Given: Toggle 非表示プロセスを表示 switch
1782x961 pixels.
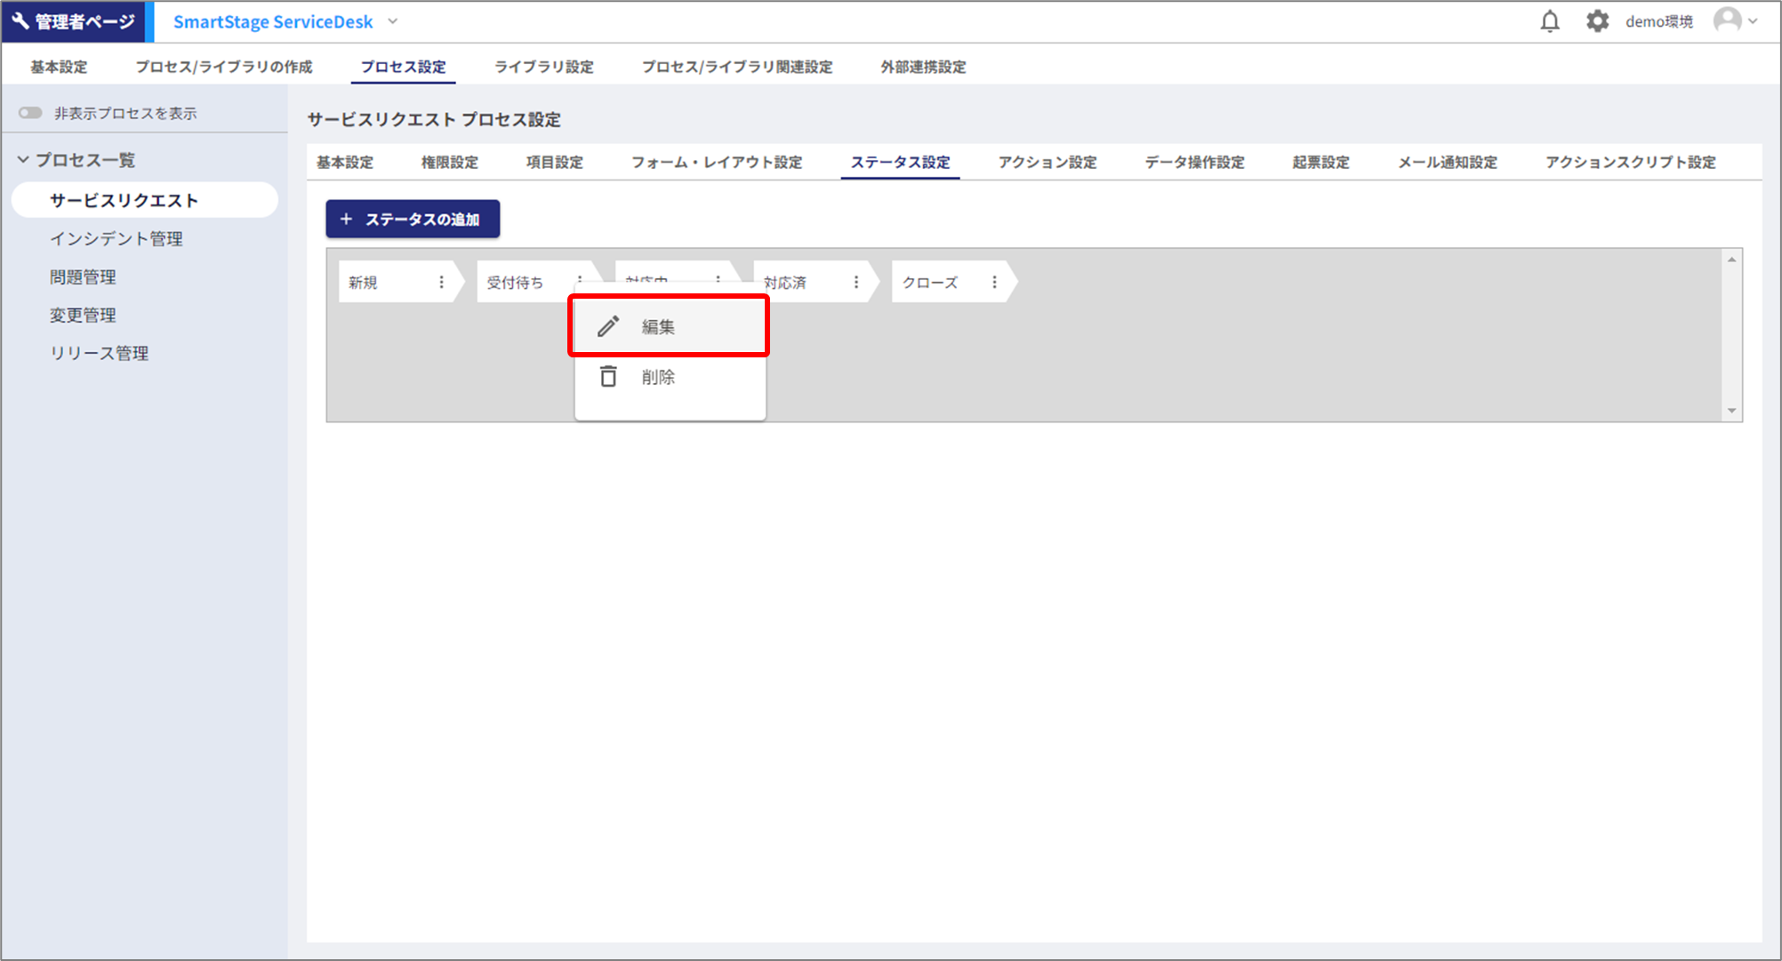Looking at the screenshot, I should 31,113.
